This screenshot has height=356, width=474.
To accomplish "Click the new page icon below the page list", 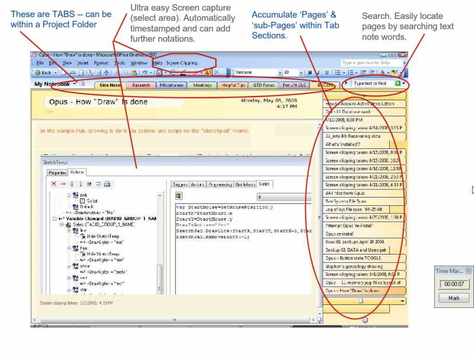I will tap(360, 301).
